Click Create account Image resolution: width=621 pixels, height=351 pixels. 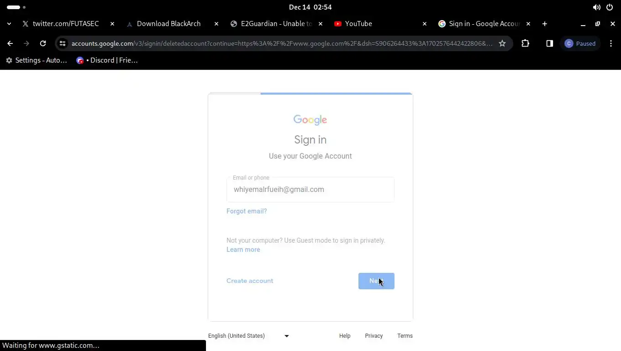coord(250,281)
